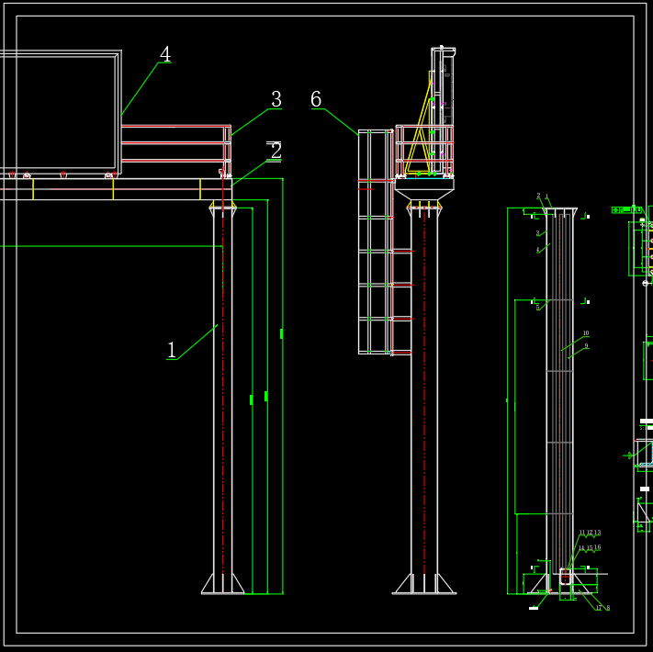Screen dimensions: 653x652
Task: Select the tallest green vertical dimension line
Action: [282, 386]
